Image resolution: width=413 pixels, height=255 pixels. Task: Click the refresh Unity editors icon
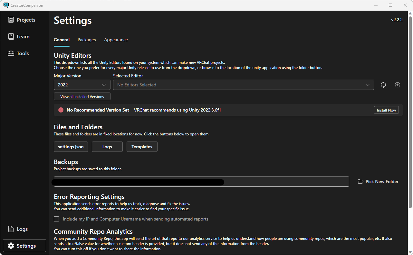pyautogui.click(x=383, y=85)
